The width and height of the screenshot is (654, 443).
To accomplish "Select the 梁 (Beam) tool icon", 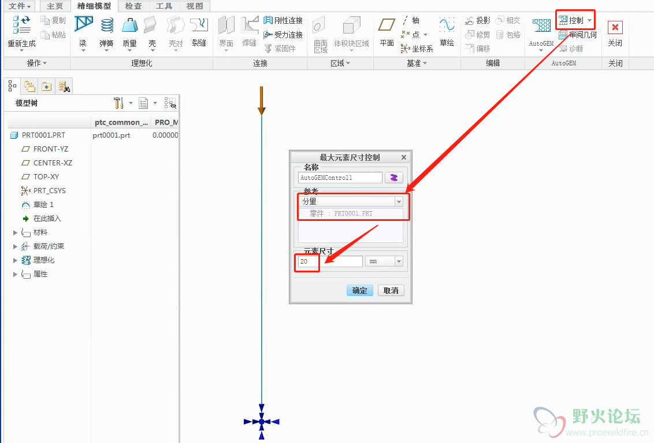I will click(83, 25).
